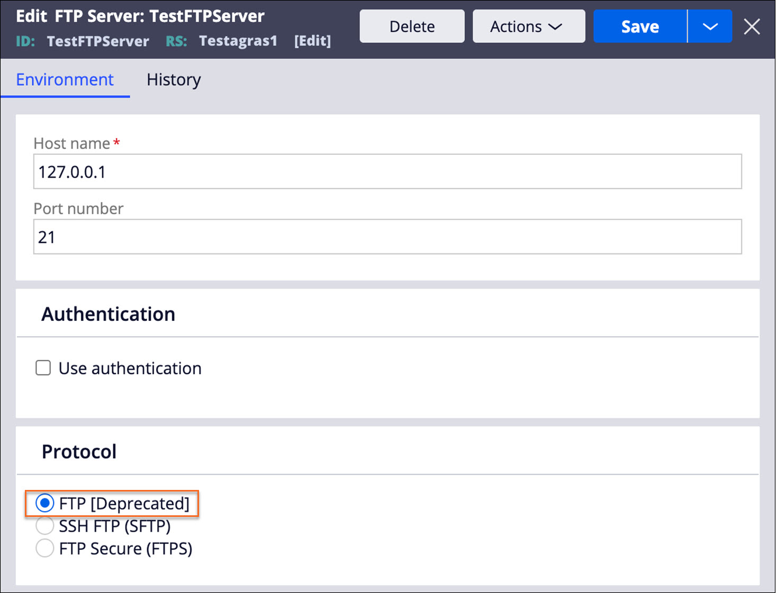Click the Save button's dropdown chevron
Image resolution: width=776 pixels, height=593 pixels.
(710, 26)
